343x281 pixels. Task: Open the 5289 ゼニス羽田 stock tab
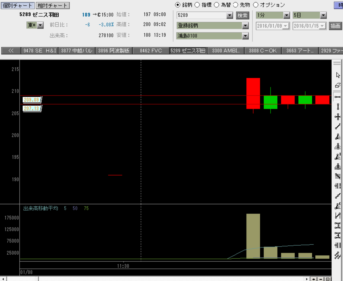(x=188, y=51)
